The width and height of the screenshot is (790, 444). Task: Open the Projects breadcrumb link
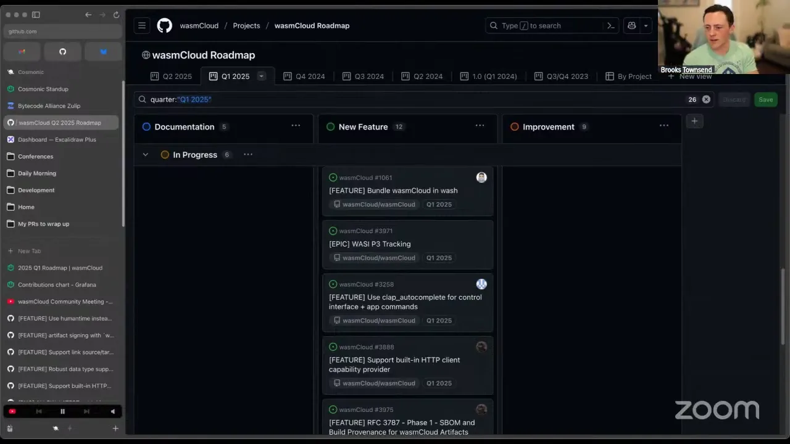point(246,25)
